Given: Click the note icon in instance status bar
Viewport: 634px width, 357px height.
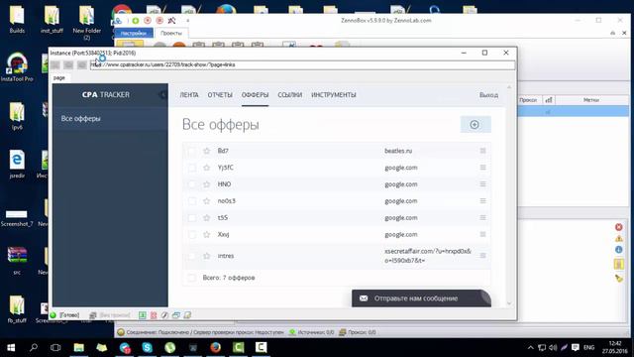Looking at the screenshot, I should click(x=187, y=315).
